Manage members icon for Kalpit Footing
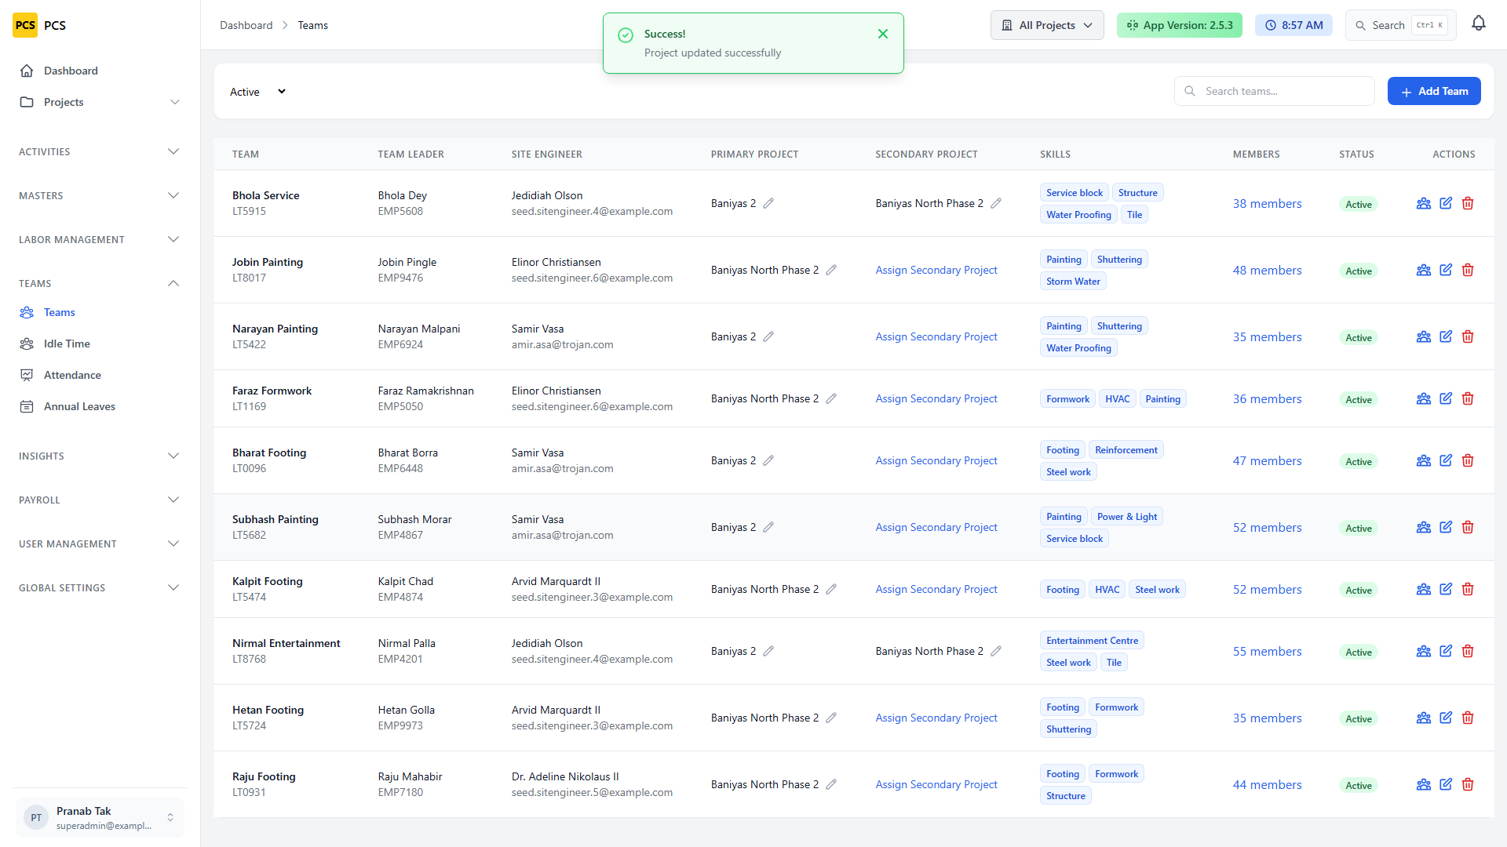 click(x=1424, y=589)
